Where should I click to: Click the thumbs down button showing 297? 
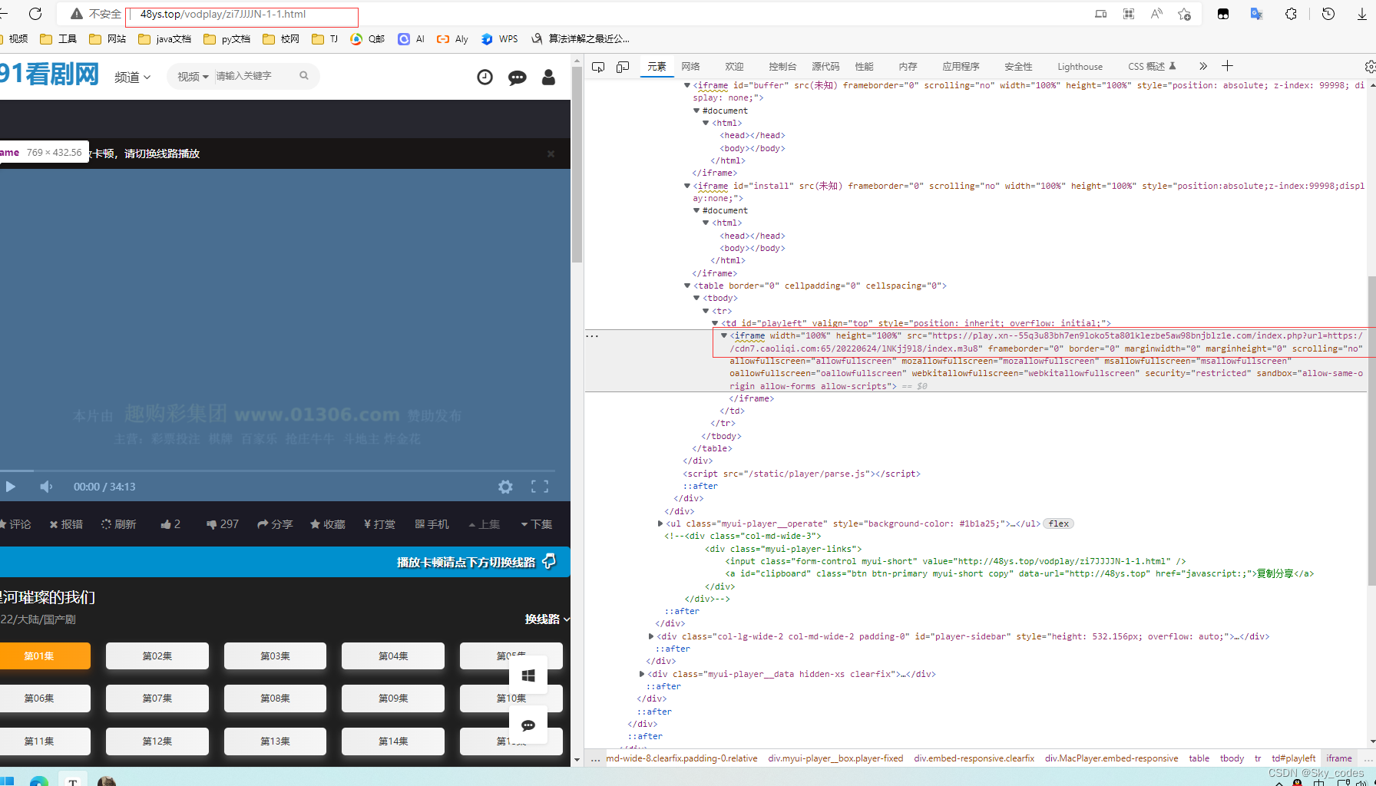tap(223, 524)
